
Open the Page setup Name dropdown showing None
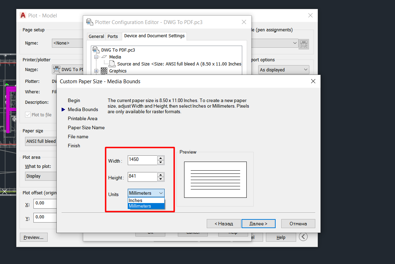(68, 43)
